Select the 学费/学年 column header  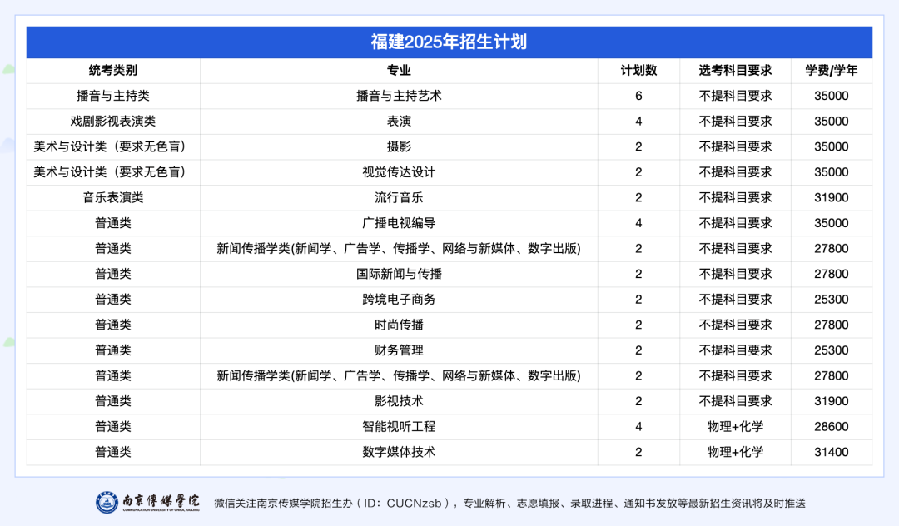click(x=832, y=71)
